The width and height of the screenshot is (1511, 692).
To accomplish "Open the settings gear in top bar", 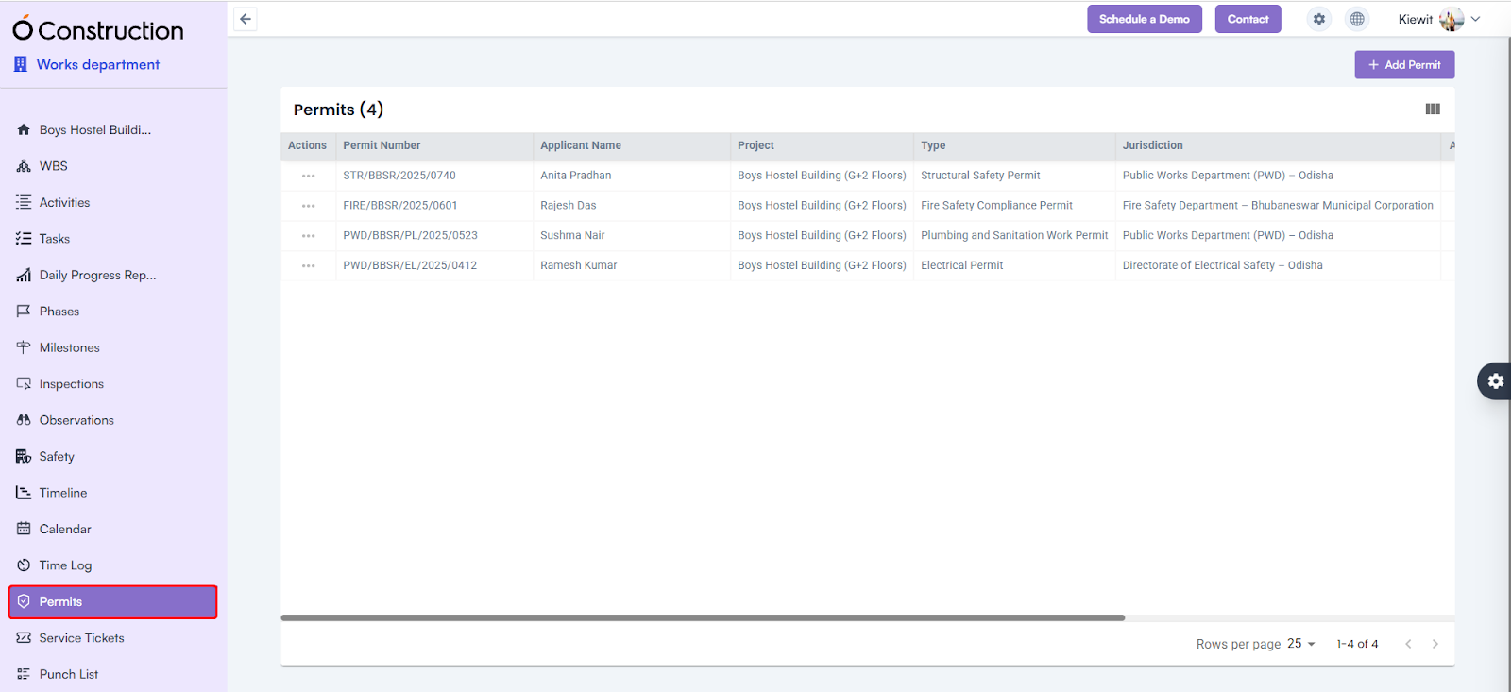I will click(x=1319, y=19).
